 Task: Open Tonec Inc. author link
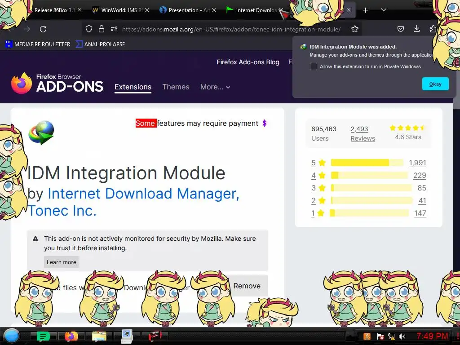[62, 211]
